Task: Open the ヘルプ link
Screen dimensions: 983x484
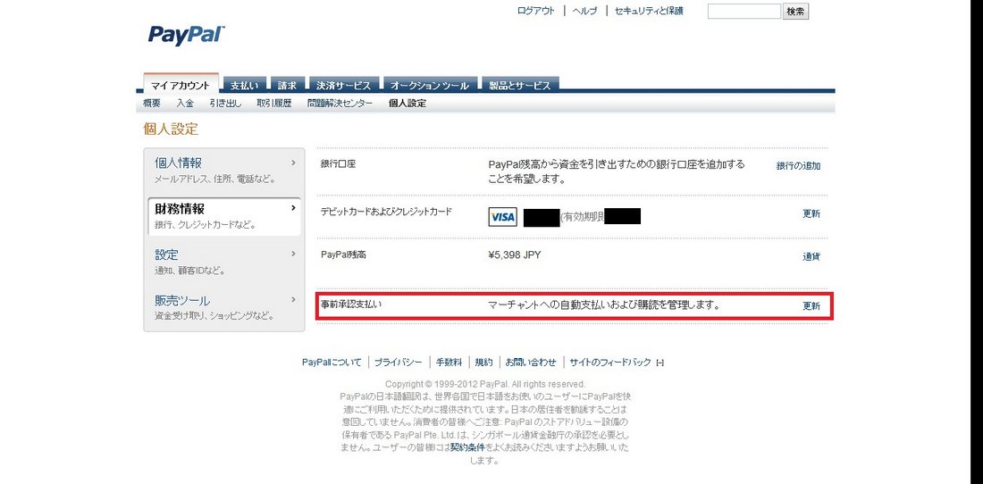Action: (585, 11)
